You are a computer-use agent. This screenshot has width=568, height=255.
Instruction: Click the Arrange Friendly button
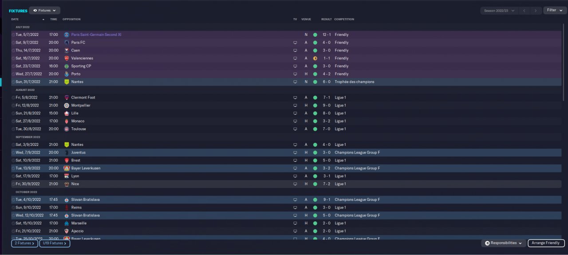click(x=546, y=243)
